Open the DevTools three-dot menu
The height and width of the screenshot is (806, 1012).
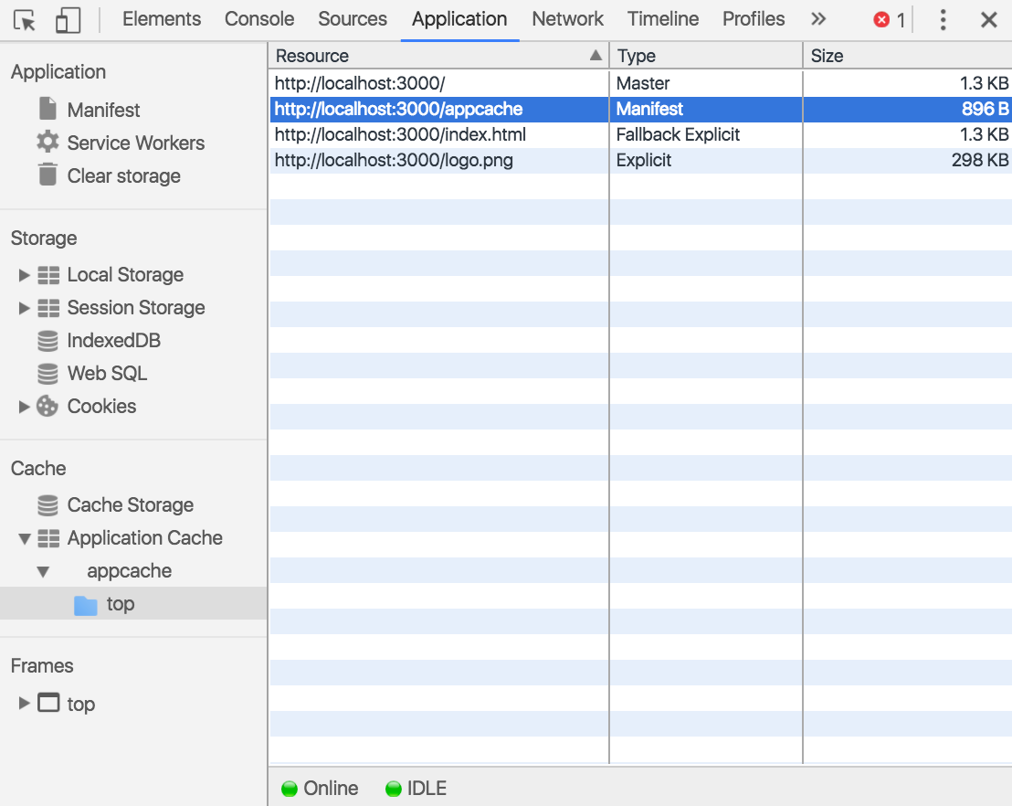pos(943,20)
